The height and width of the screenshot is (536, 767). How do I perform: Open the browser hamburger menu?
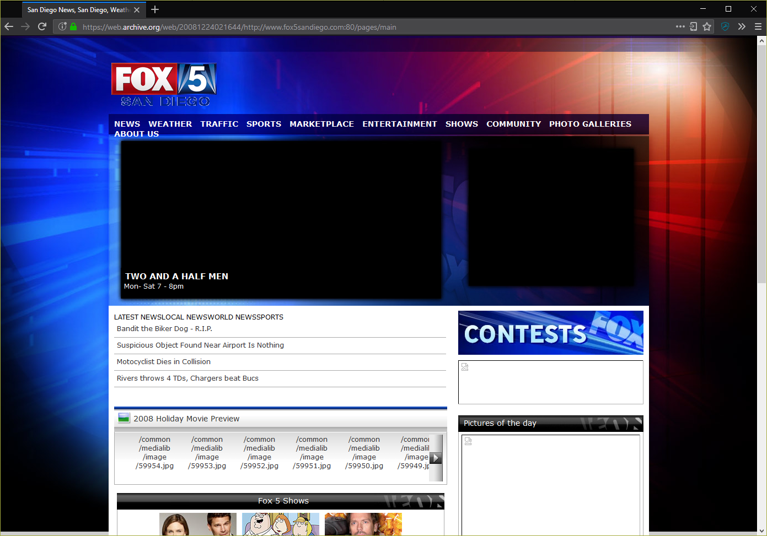point(758,26)
